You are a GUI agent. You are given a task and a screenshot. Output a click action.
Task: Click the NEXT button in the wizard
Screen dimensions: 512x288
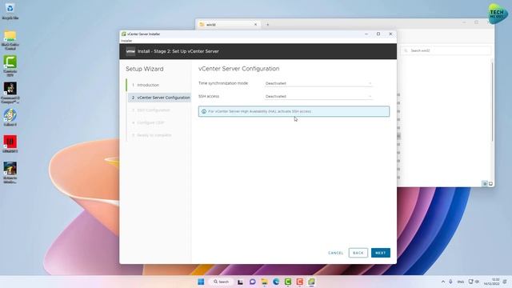point(381,253)
